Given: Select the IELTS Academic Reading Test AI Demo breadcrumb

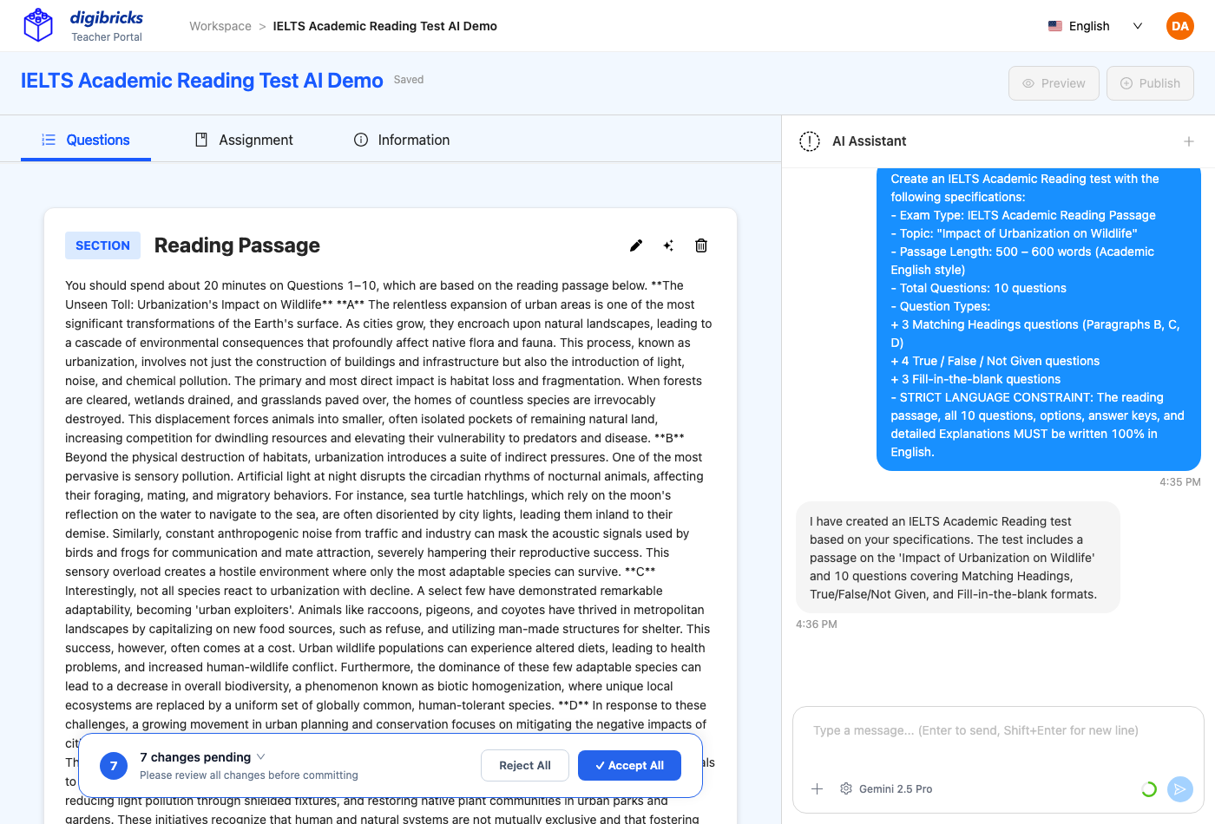Looking at the screenshot, I should pyautogui.click(x=385, y=26).
